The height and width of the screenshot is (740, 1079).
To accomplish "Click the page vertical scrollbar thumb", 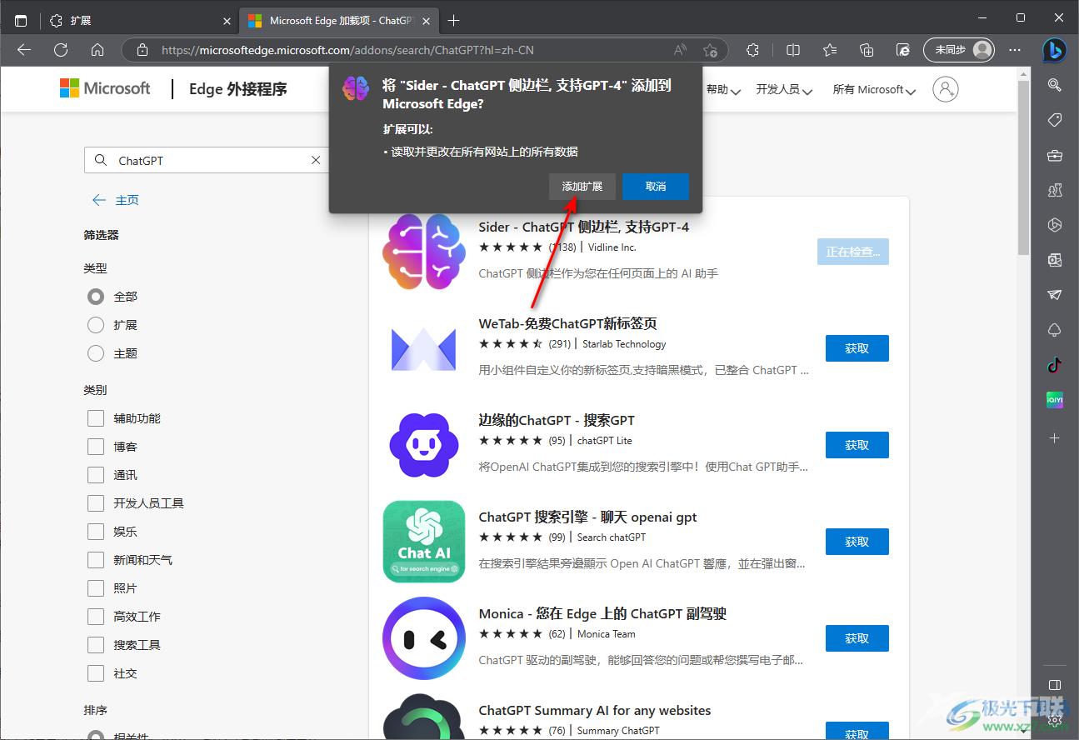I will (1023, 168).
